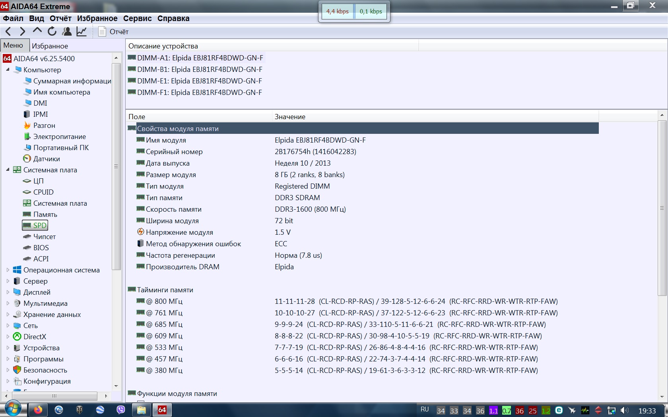This screenshot has height=417, width=668.
Task: Open Суммарная информация in the tree
Action: (68, 81)
